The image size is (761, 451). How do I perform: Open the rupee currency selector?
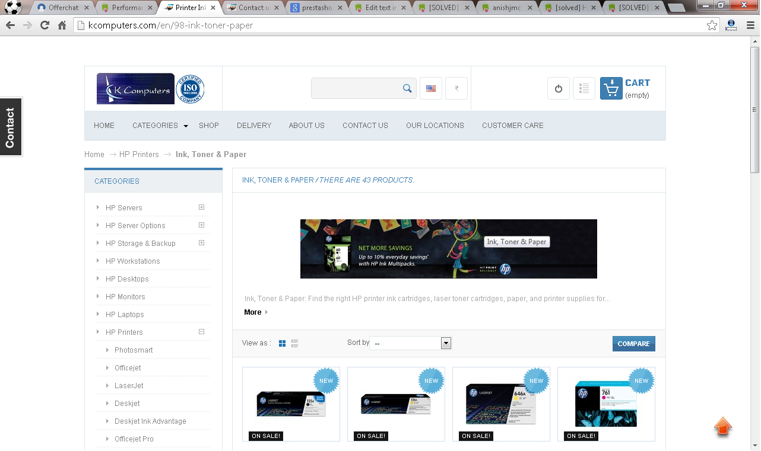point(456,88)
